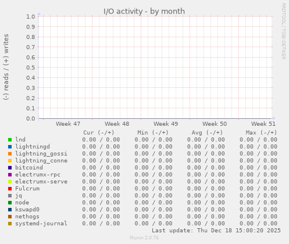Select the 'kswapd0' legend label

click(x=27, y=210)
